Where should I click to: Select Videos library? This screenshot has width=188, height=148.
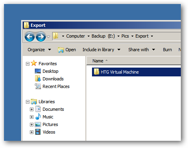pos(49,132)
